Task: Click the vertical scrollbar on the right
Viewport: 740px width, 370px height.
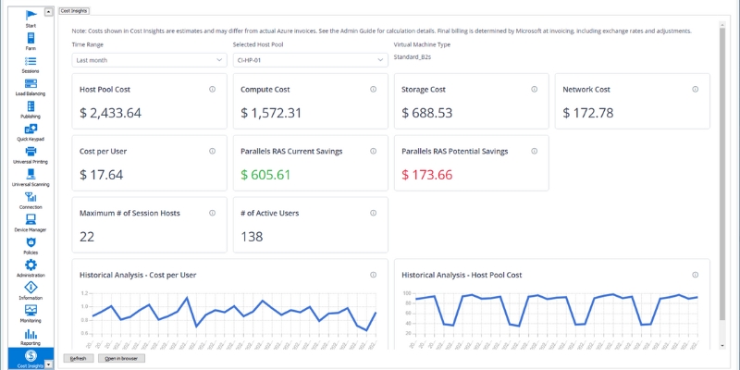Action: [722, 185]
